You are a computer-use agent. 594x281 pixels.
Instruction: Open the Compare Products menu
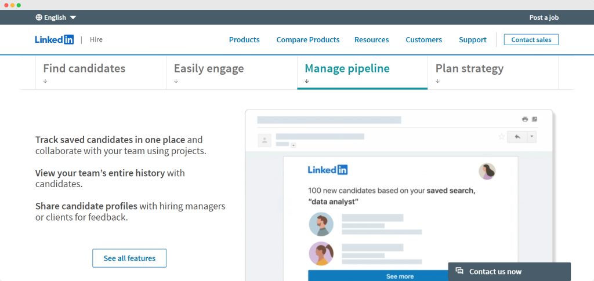pyautogui.click(x=307, y=40)
